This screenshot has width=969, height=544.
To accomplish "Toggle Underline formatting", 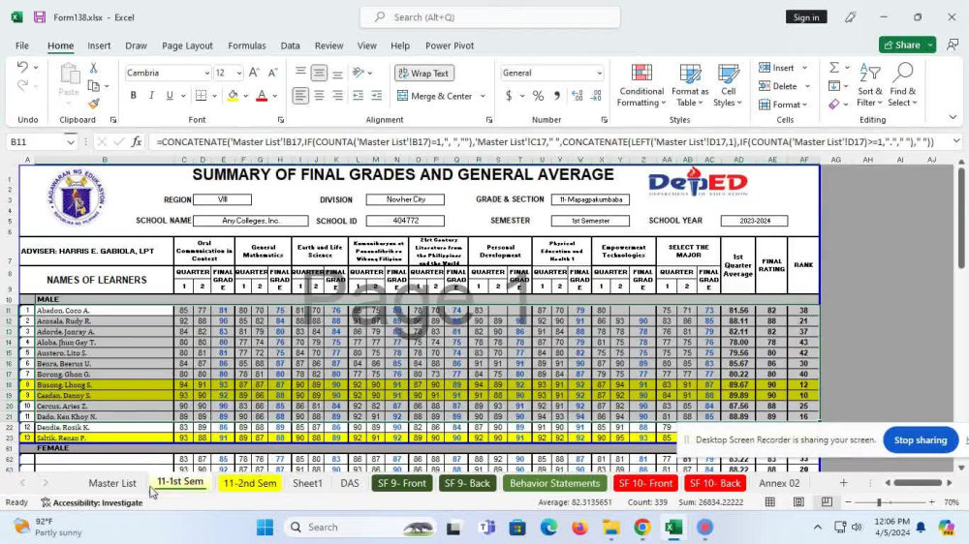I will coord(170,96).
